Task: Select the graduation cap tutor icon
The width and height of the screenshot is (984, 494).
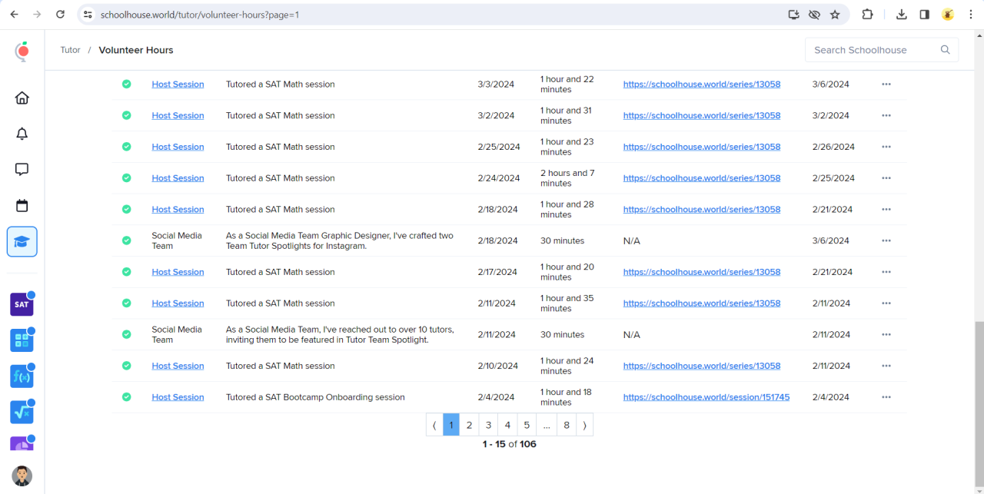Action: pyautogui.click(x=22, y=242)
